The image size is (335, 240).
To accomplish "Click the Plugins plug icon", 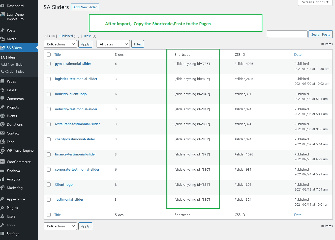I will point(2,208).
